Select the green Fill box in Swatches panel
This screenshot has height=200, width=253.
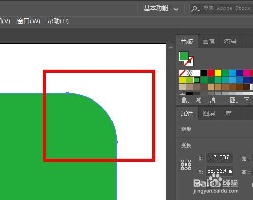(x=184, y=56)
